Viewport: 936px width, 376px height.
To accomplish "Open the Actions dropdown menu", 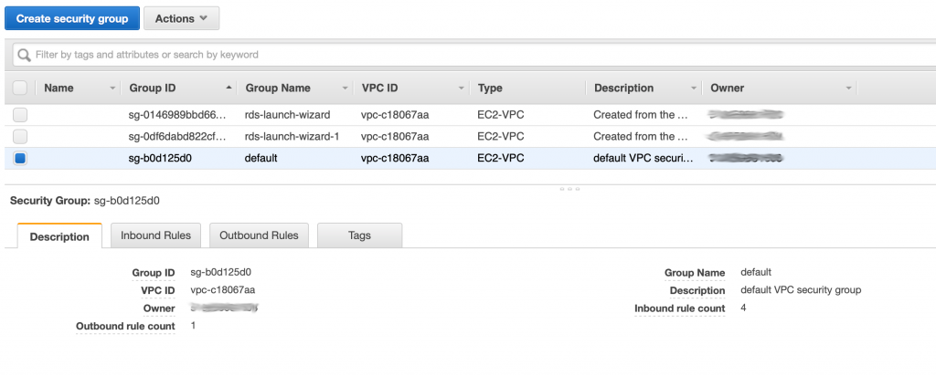I will click(x=182, y=18).
